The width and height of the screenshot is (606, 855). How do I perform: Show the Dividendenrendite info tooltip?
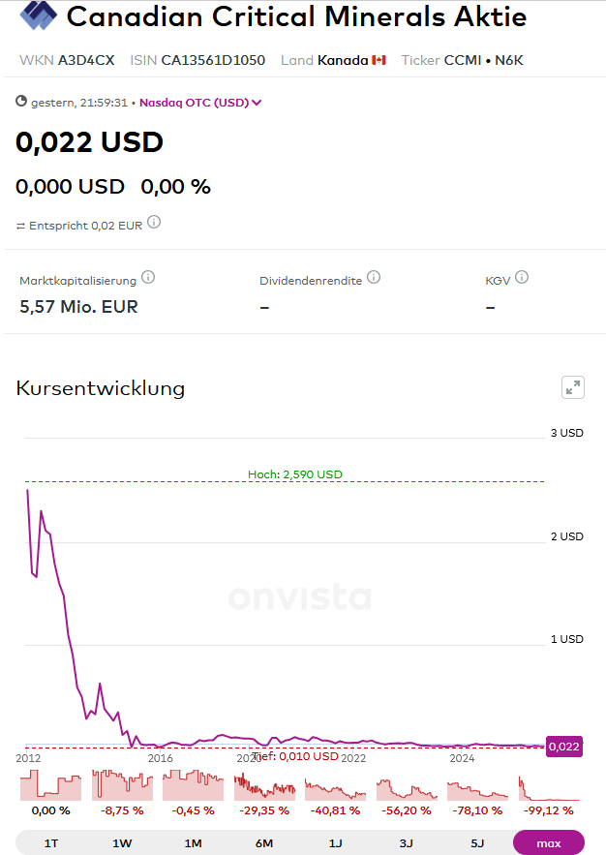click(x=374, y=278)
